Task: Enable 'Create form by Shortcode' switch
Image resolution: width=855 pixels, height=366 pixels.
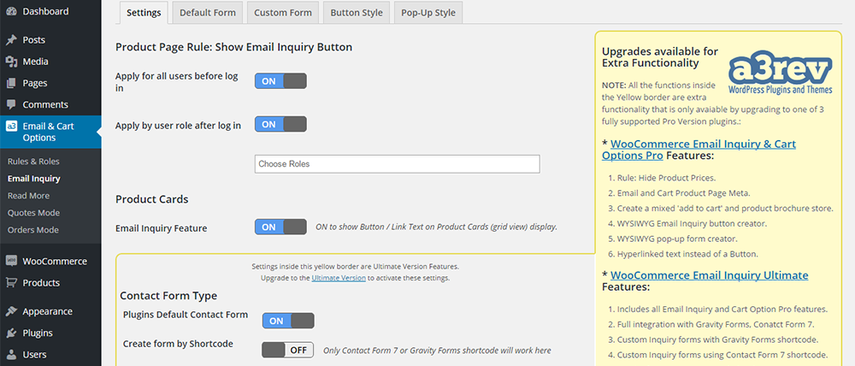Action: coord(288,350)
